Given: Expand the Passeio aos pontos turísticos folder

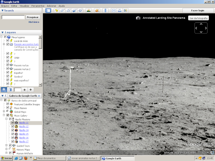Looking at the screenshot, I should point(4,44).
